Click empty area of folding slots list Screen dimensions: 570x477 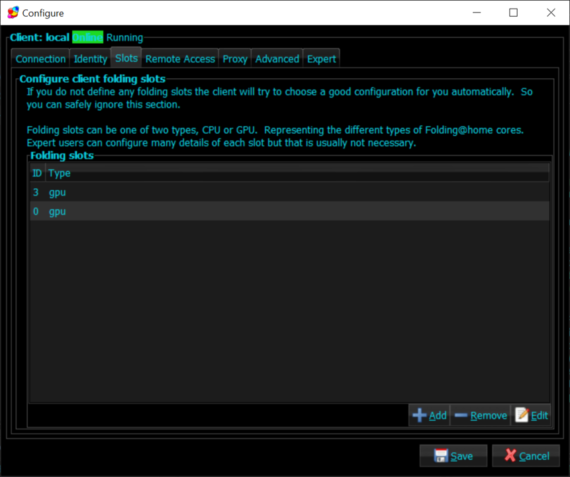(x=289, y=311)
